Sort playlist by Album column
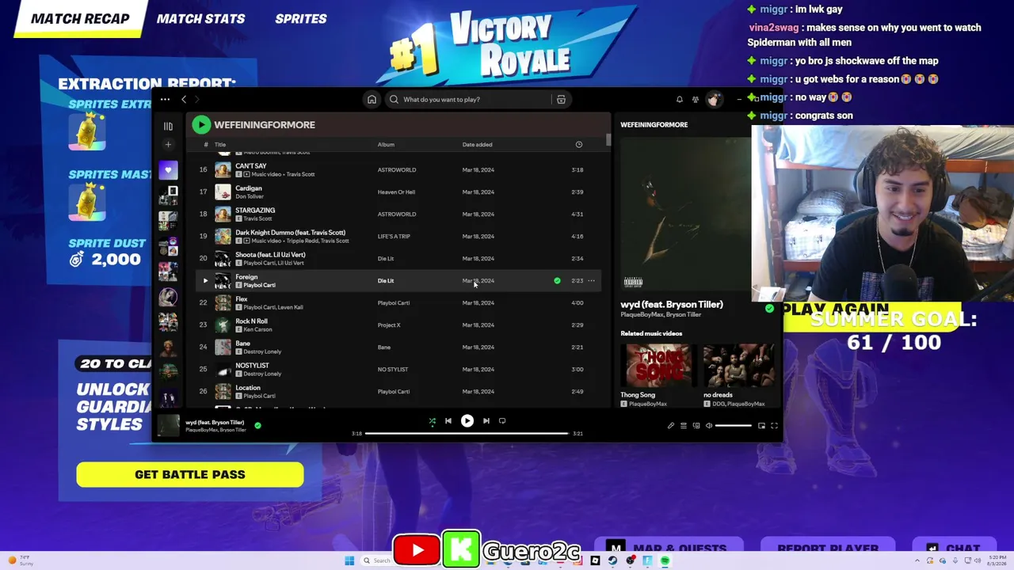This screenshot has height=570, width=1014. [386, 145]
